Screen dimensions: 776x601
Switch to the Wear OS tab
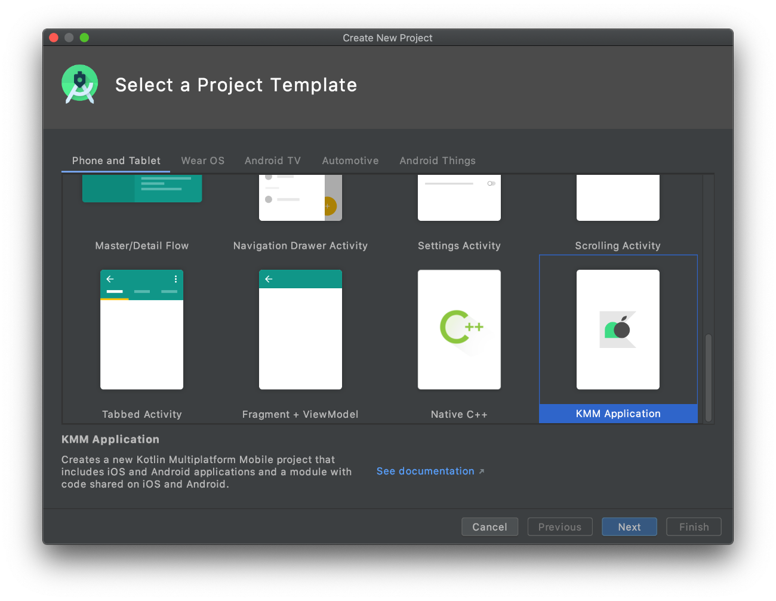[x=203, y=161]
